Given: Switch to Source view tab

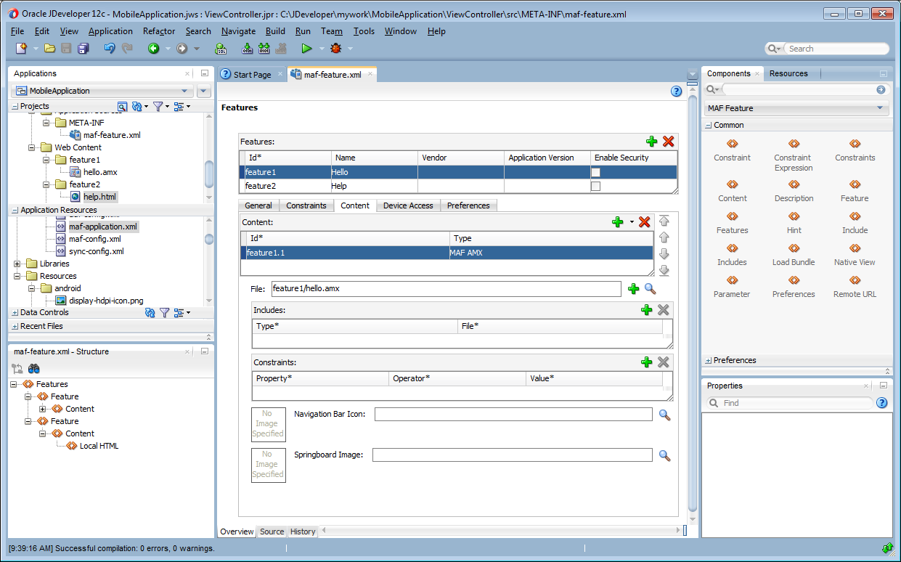Looking at the screenshot, I should (x=272, y=532).
